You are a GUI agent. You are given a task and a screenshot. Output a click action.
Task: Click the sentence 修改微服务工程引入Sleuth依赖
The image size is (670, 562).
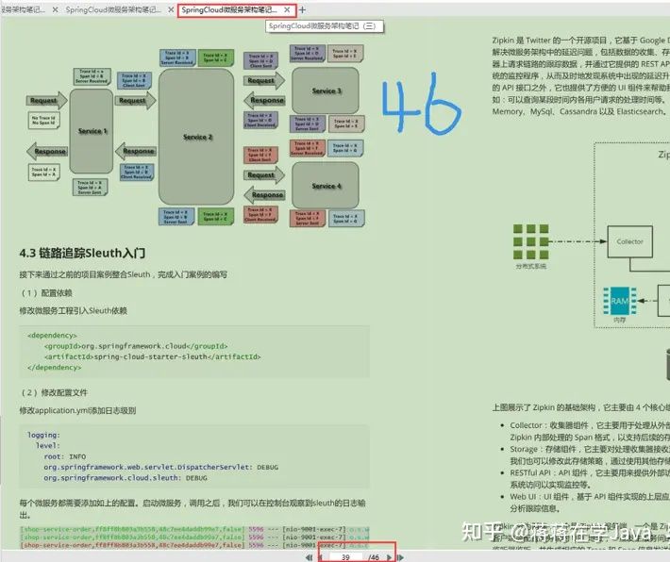pos(73,310)
